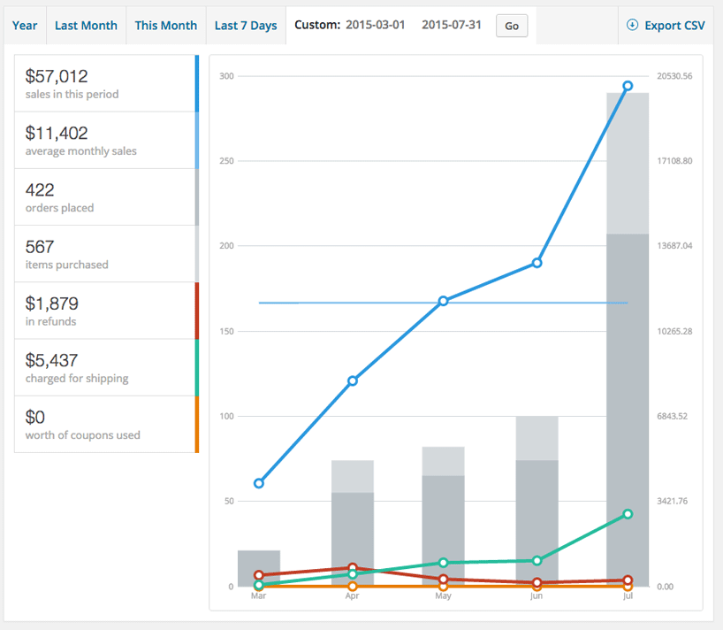Highlight the items purchased legend entry
Screen dimensions: 723x630
click(x=107, y=254)
